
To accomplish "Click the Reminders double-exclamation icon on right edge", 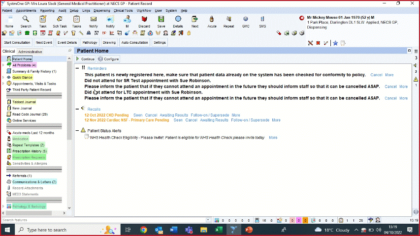I will click(416, 51).
